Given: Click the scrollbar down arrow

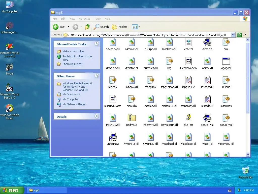Looking at the screenshot, I should [x=248, y=155].
